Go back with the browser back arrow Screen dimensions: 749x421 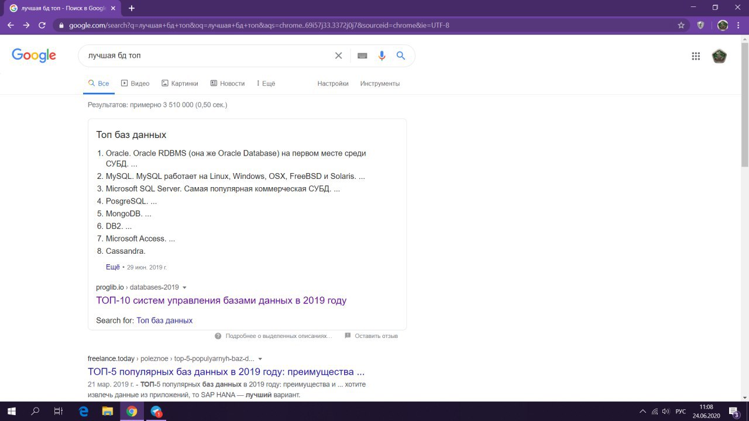coord(11,25)
